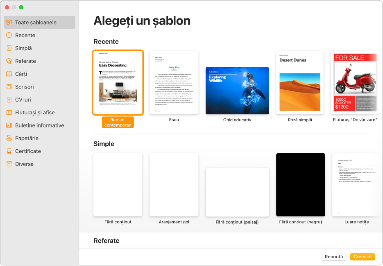Choose the Eseu template thumbnail
The image size is (383, 266).
174,83
